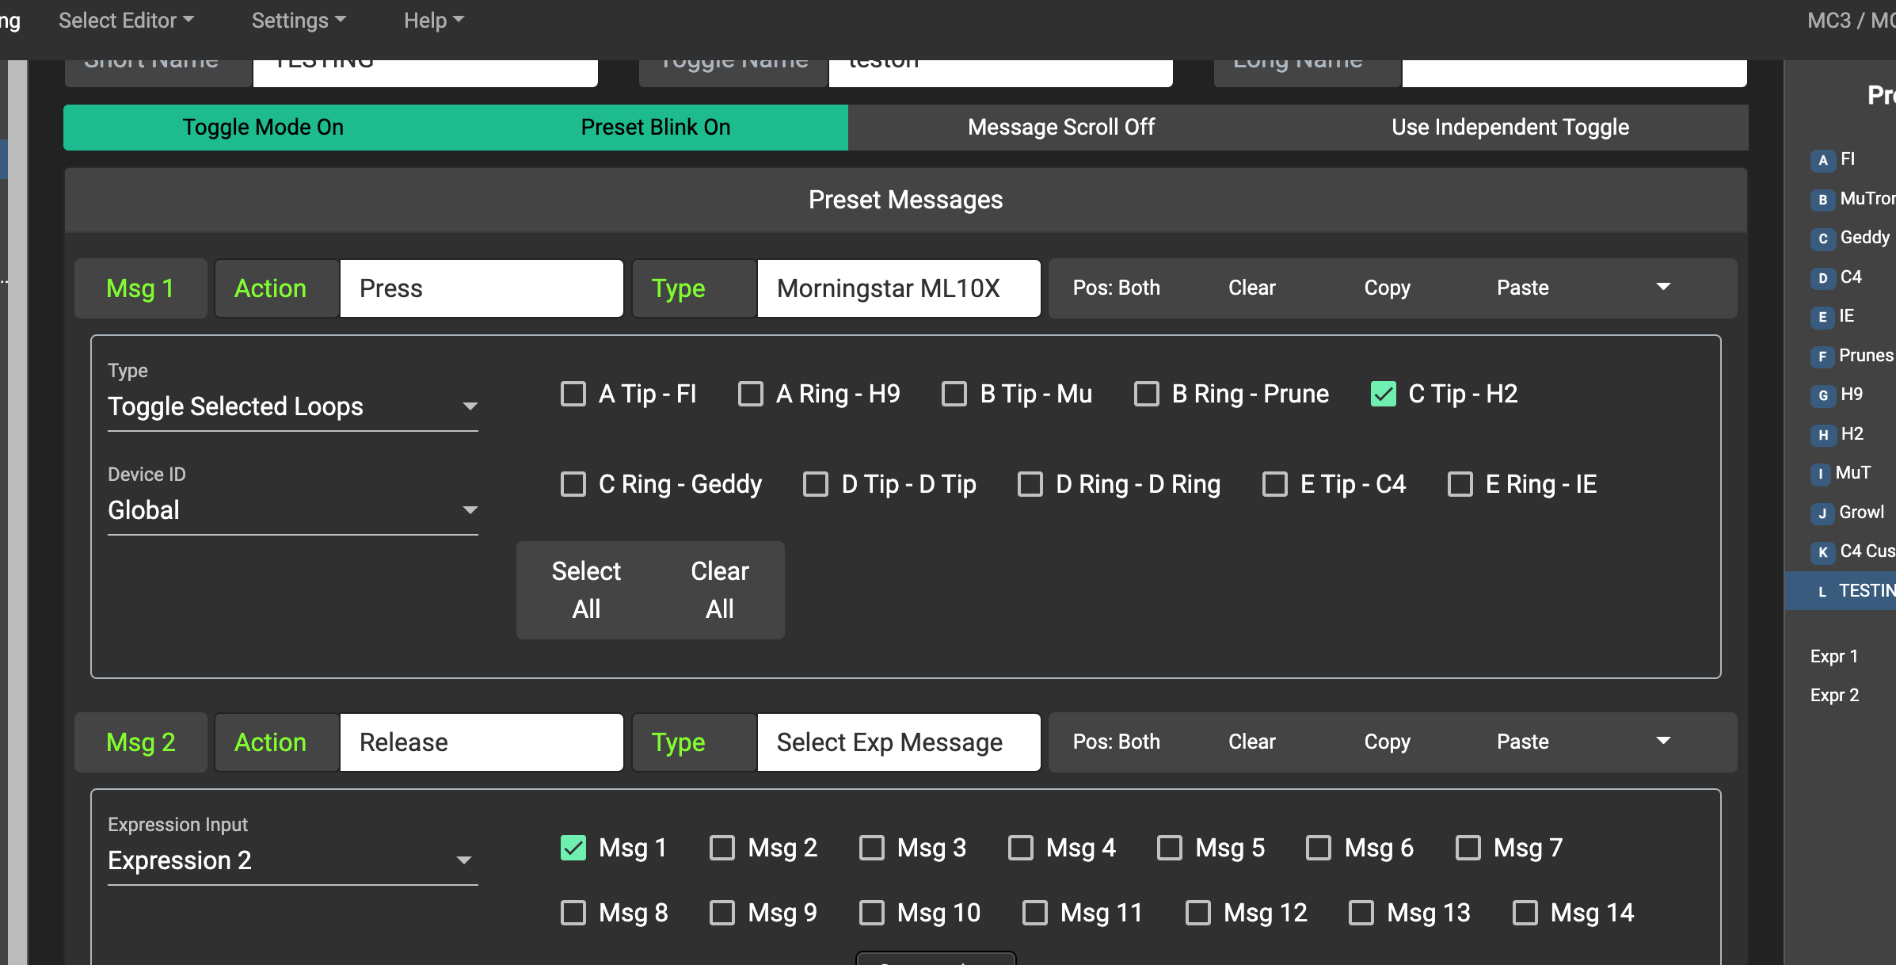Viewport: 1896px width, 965px height.
Task: Select the C badge Geddy preset
Action: pos(1822,238)
